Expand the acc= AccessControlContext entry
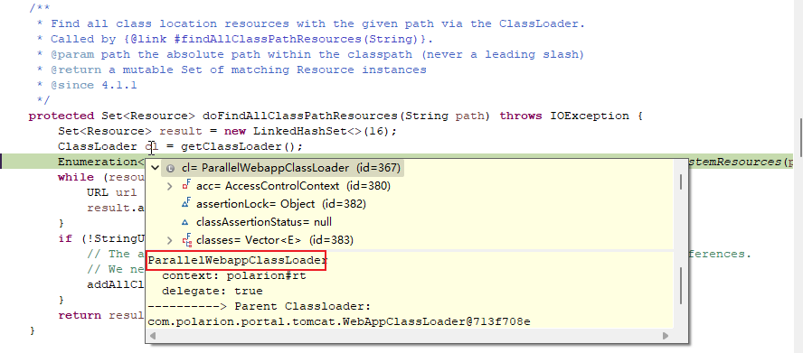 click(x=170, y=186)
